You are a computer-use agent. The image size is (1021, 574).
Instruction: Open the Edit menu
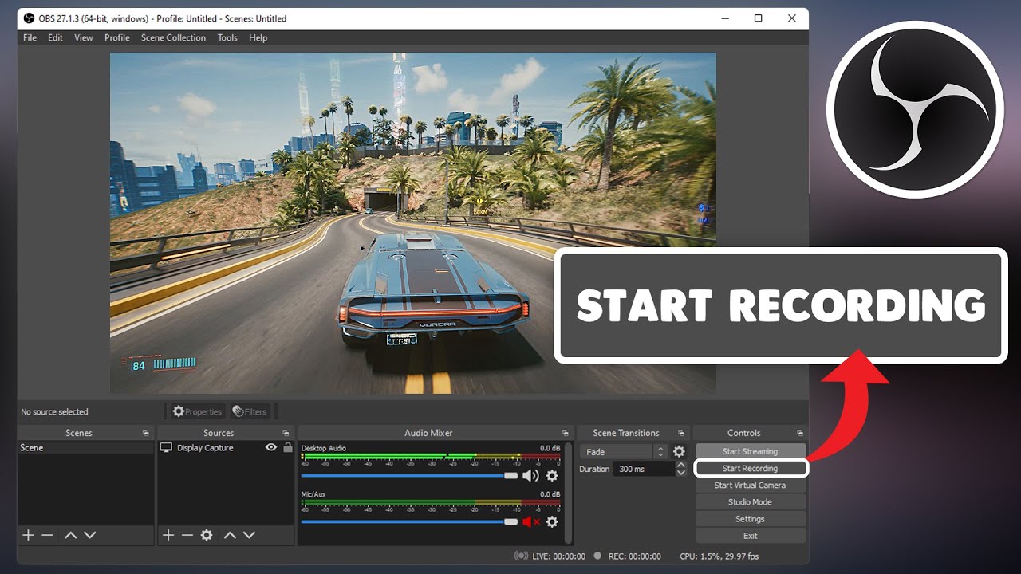pyautogui.click(x=55, y=38)
